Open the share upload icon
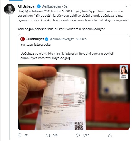 [x=110, y=135]
